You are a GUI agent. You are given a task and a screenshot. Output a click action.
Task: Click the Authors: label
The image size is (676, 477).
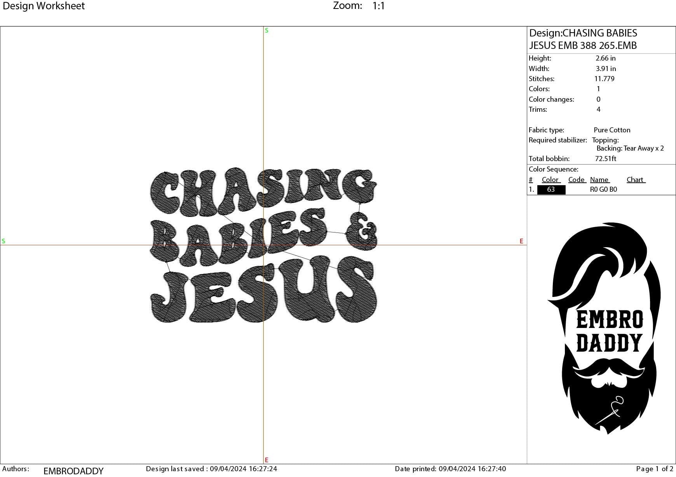(16, 469)
